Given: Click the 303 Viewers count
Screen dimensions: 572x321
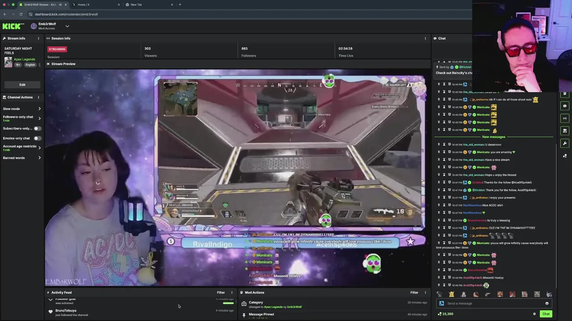Looking at the screenshot, I should (147, 49).
